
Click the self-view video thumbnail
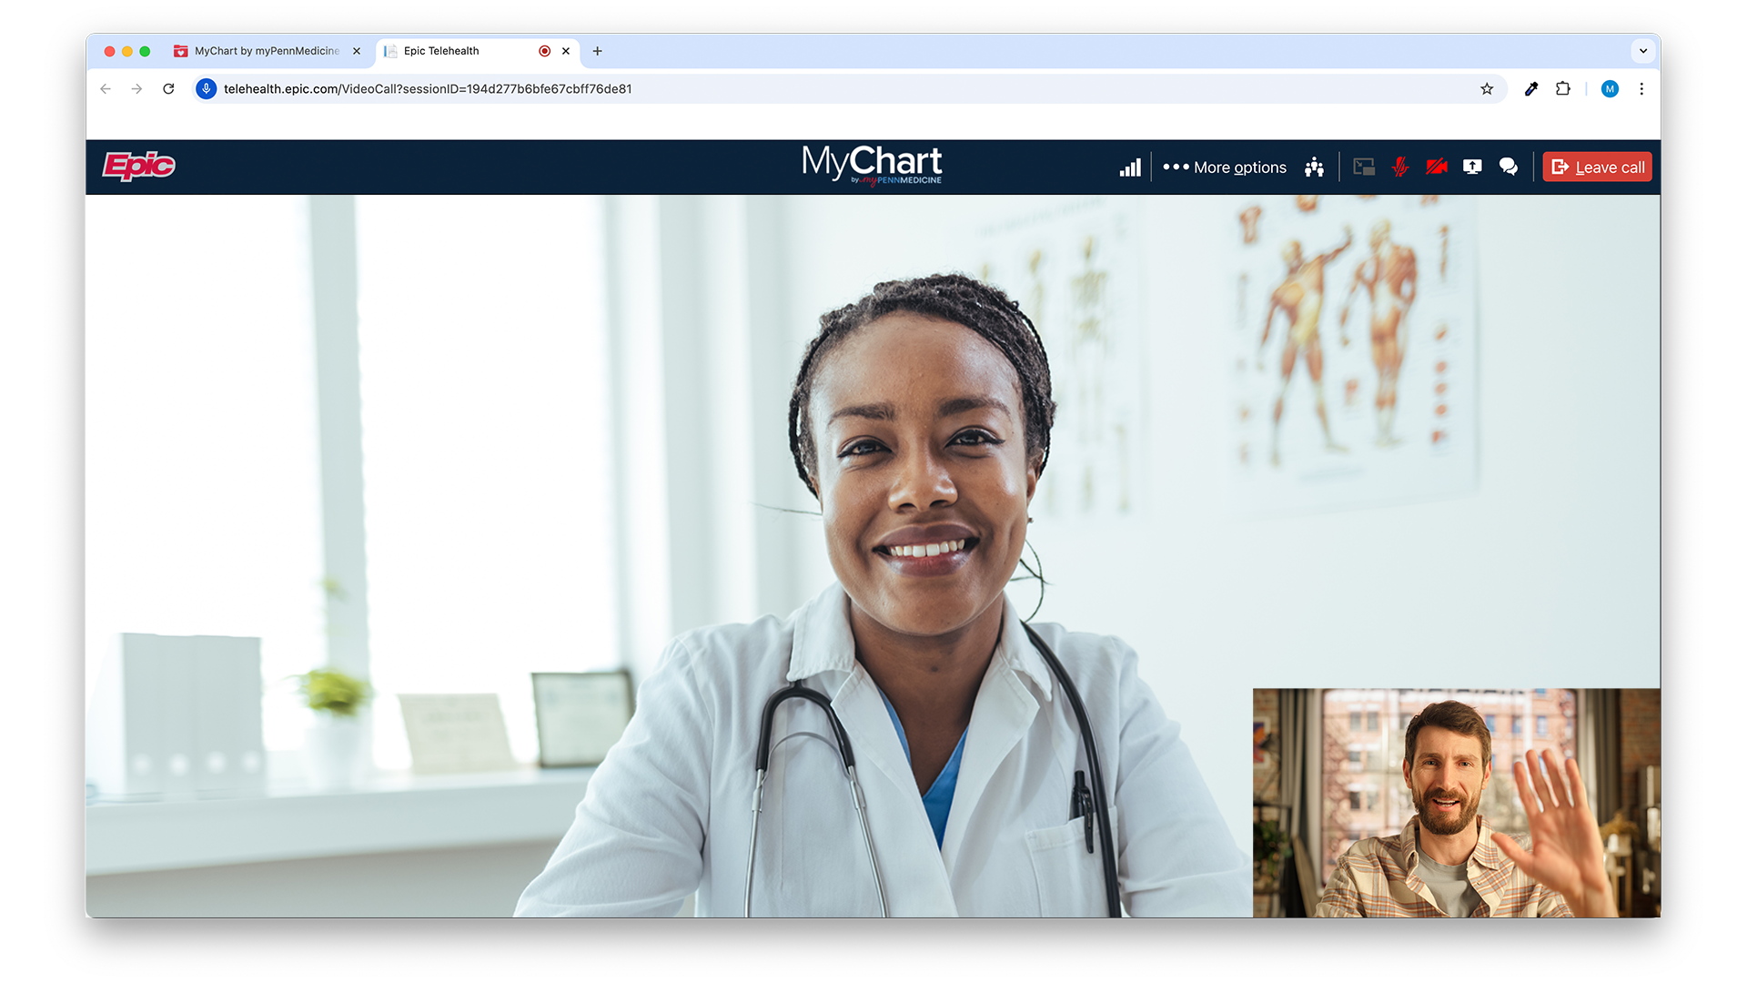pyautogui.click(x=1456, y=803)
